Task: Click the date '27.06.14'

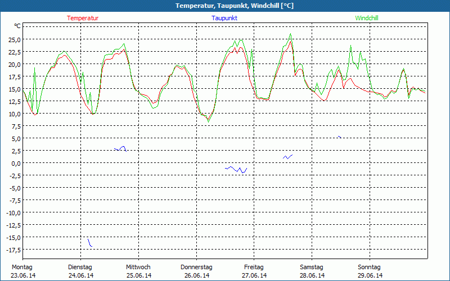Action: [x=254, y=275]
